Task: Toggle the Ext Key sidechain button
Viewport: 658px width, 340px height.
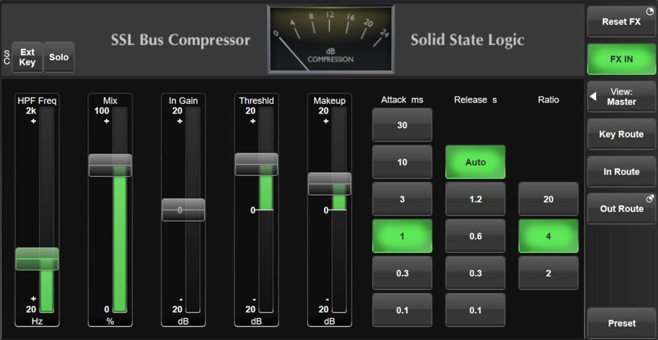Action: pyautogui.click(x=27, y=57)
